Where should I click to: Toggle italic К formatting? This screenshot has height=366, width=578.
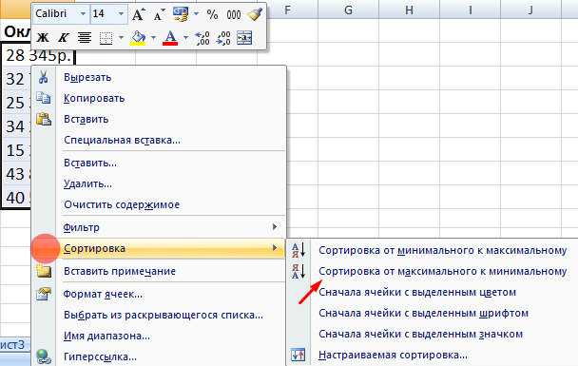point(64,37)
